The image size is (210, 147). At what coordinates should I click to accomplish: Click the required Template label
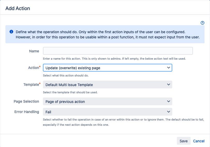32,85
